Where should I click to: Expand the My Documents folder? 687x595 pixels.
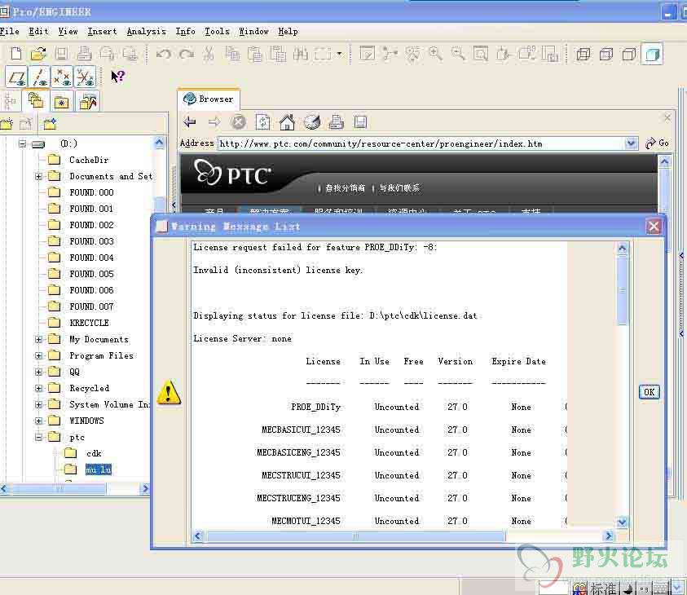click(x=38, y=339)
